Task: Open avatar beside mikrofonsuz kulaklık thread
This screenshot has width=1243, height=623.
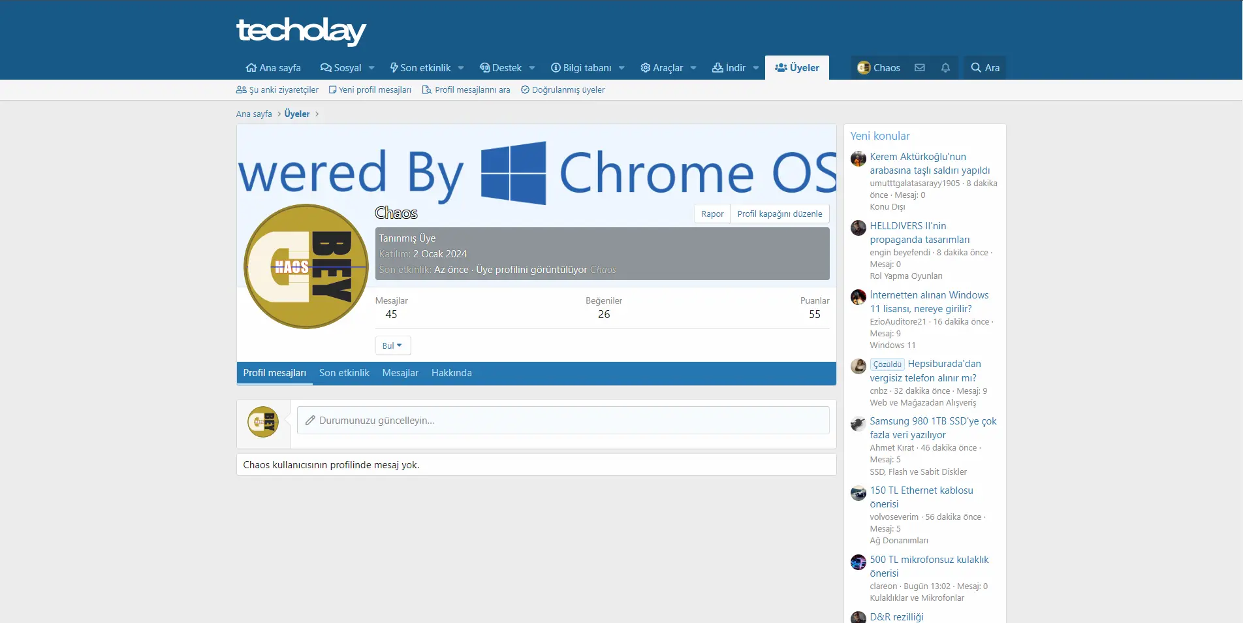Action: (x=858, y=562)
